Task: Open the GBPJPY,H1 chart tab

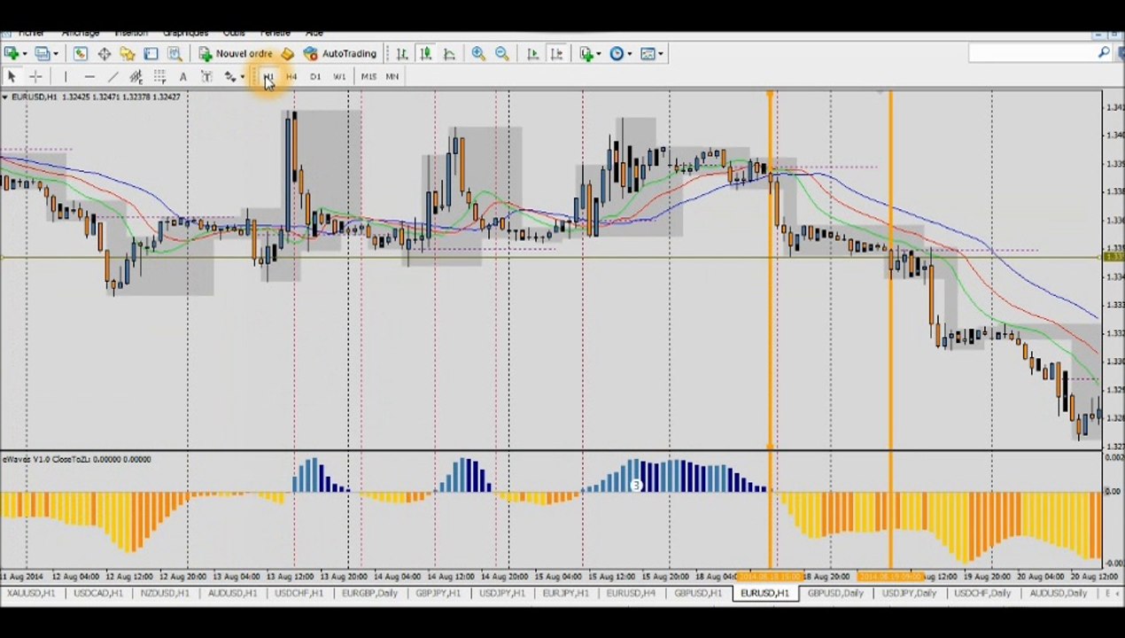Action: (438, 594)
